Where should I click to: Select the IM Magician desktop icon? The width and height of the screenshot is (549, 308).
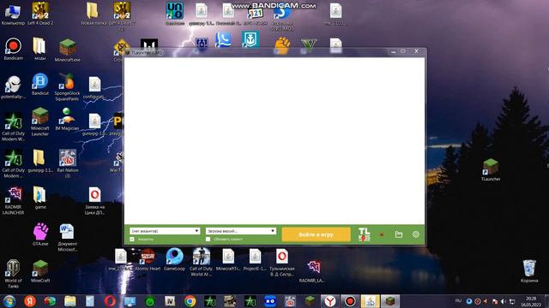click(67, 119)
